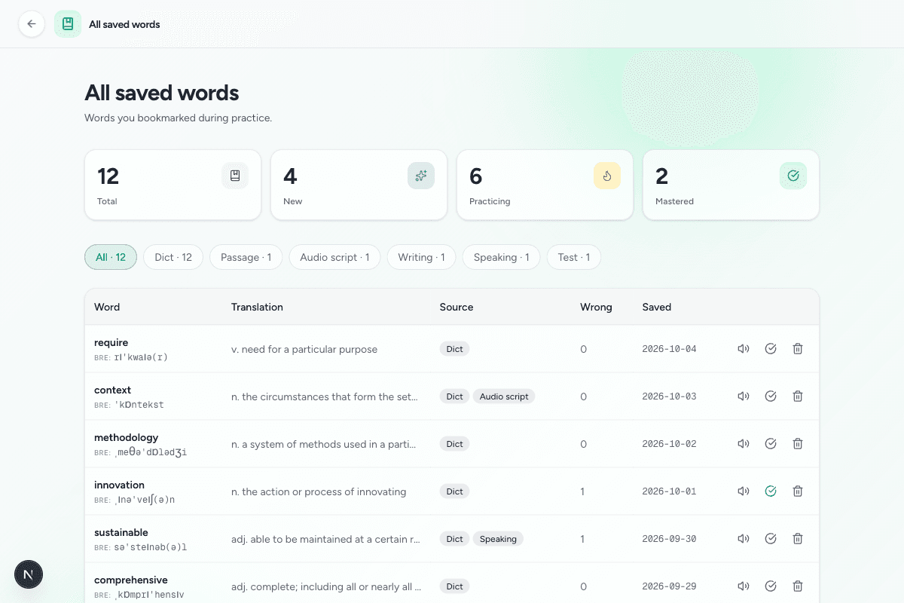904x603 pixels.
Task: Click translation "v. need for a particular purpose"
Action: click(x=304, y=349)
